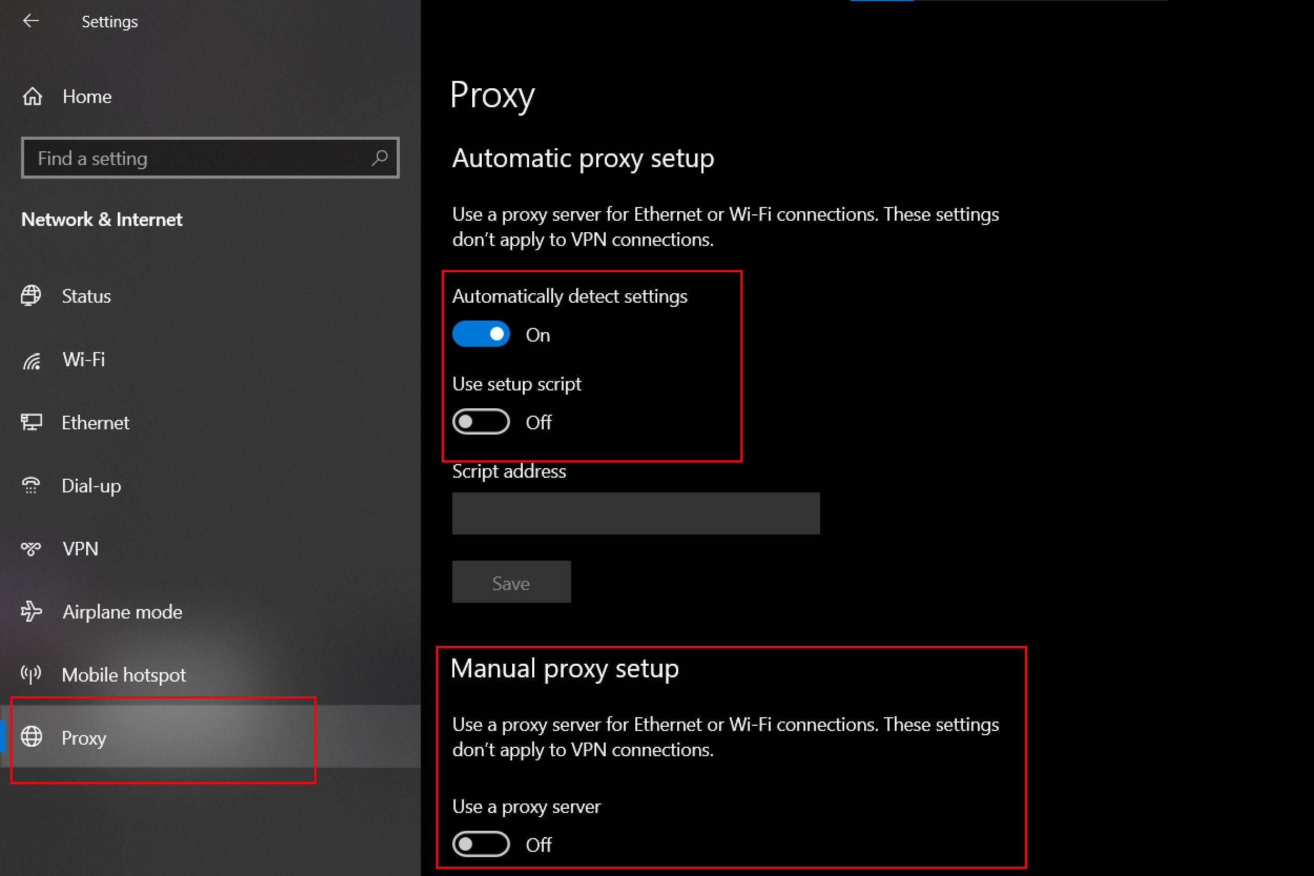
Task: Click the Airplane mode icon
Action: click(32, 611)
